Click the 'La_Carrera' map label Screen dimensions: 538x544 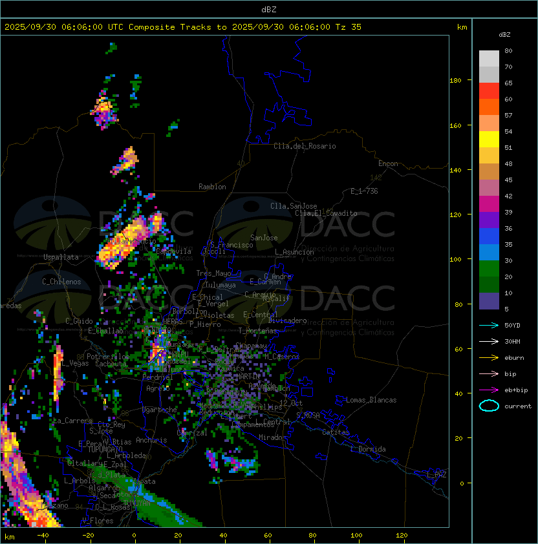click(x=73, y=421)
